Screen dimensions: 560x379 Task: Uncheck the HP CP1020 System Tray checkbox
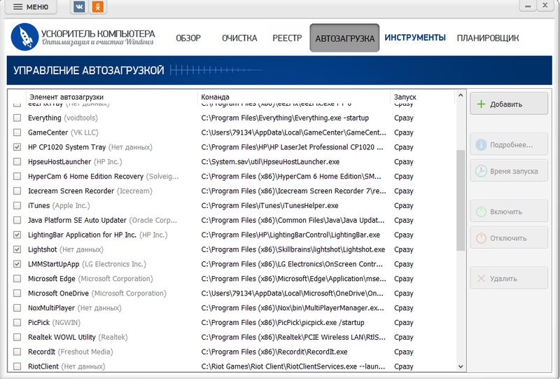17,147
